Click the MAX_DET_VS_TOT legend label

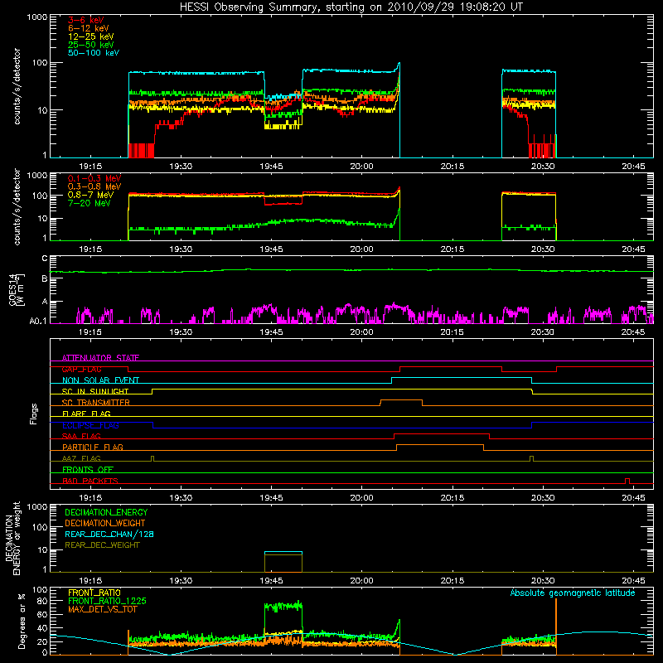[102, 609]
